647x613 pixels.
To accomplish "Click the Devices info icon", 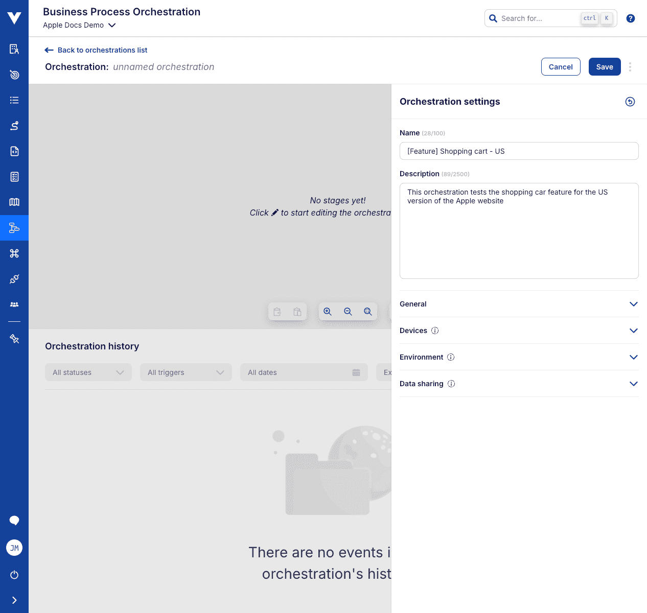I will tap(435, 331).
